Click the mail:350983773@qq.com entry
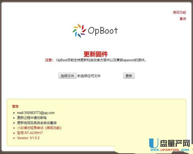Viewport: 193px width, 154px height. coord(36,113)
